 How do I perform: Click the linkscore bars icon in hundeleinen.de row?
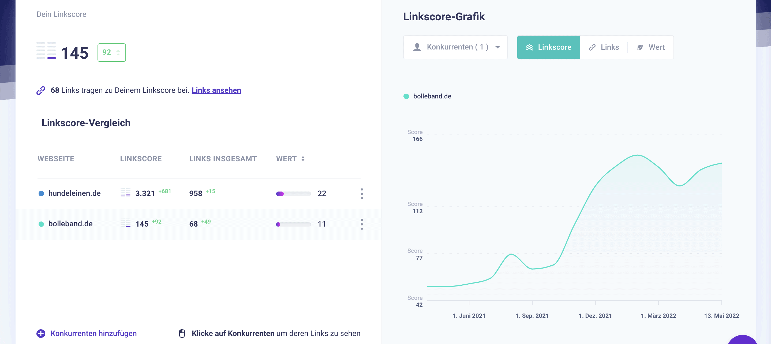125,192
